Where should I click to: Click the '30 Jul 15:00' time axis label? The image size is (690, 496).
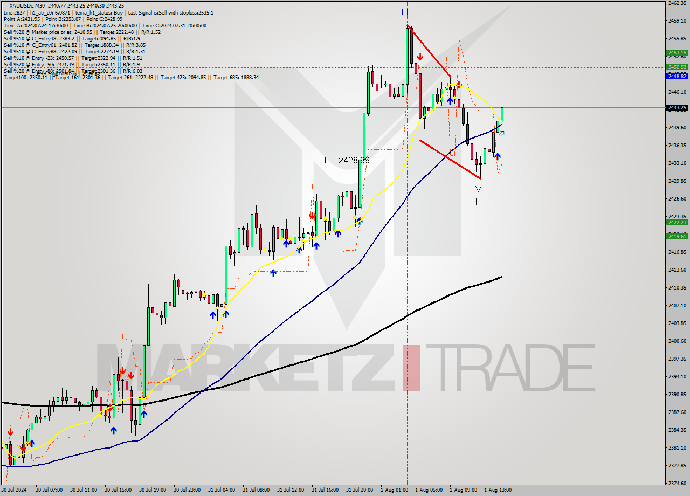[x=119, y=490]
